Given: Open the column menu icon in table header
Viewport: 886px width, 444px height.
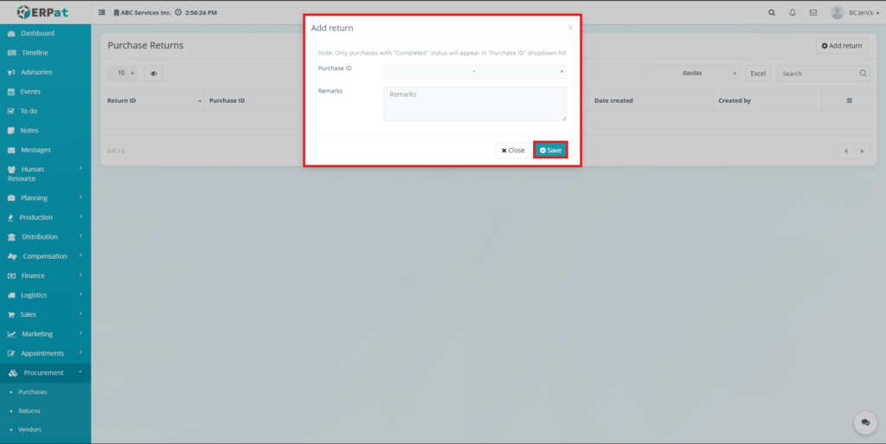Looking at the screenshot, I should tap(850, 100).
